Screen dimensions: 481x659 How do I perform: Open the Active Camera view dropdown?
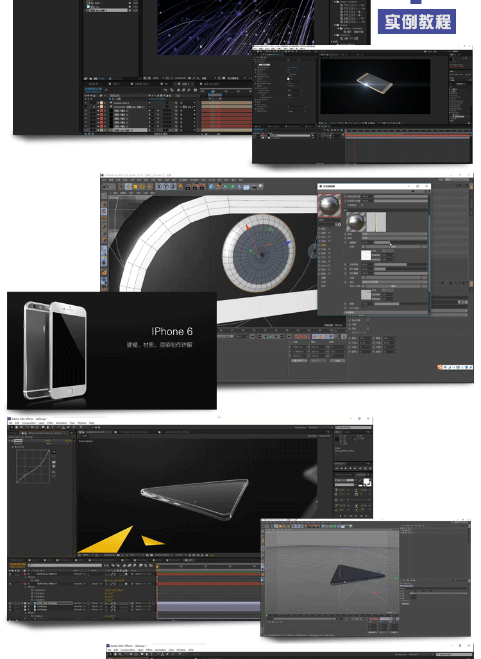click(164, 555)
